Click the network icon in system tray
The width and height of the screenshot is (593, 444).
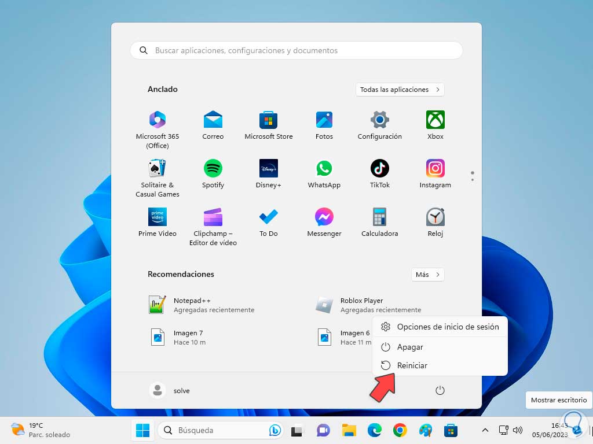pos(503,430)
